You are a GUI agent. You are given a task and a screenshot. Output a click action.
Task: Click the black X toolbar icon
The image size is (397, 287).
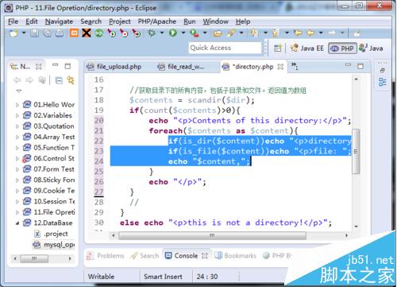tap(87, 33)
